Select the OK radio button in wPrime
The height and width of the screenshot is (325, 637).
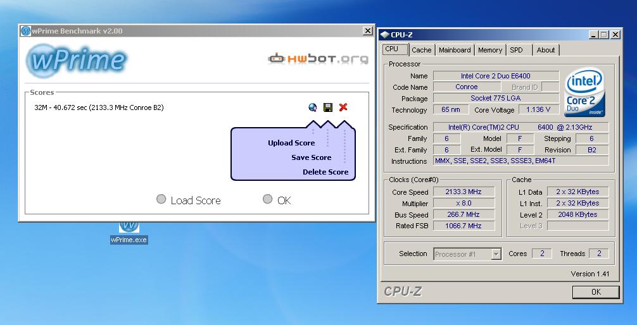(267, 199)
